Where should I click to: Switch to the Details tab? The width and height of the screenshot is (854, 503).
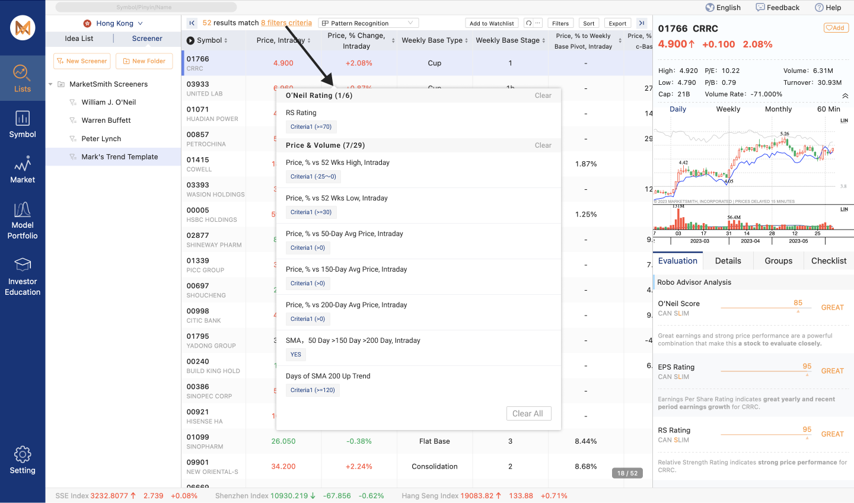(x=728, y=260)
